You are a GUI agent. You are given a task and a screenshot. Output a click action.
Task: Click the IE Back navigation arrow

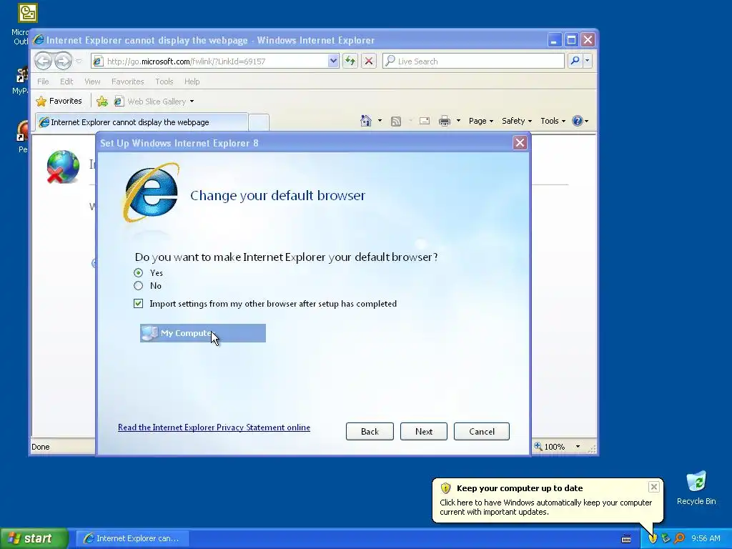tap(43, 61)
